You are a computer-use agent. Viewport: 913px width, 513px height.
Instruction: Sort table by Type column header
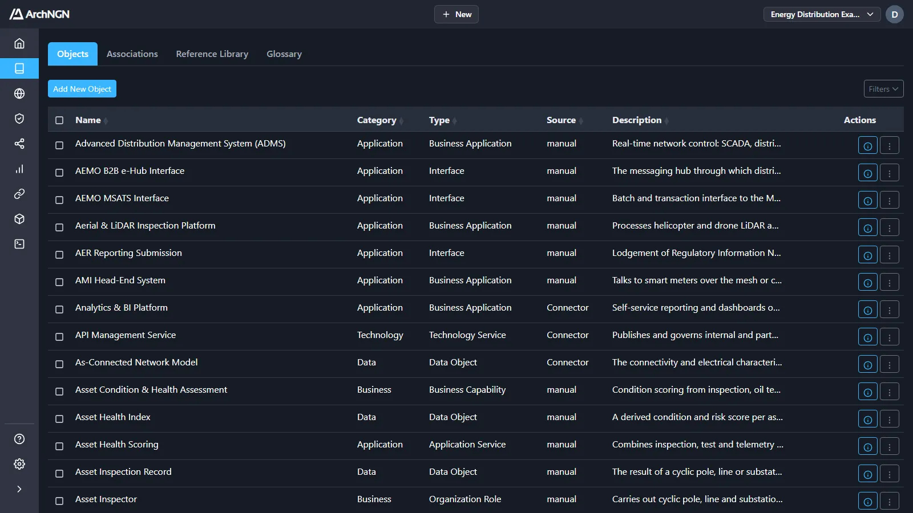443,120
